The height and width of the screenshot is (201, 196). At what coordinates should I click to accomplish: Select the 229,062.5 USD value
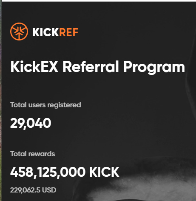click(33, 190)
